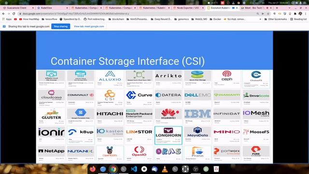Click the red recording indicator in top bar
This screenshot has height=174, width=309.
(x=223, y=3)
